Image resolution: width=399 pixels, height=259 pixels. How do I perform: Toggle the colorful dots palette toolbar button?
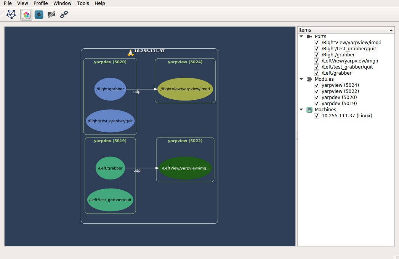tap(26, 15)
